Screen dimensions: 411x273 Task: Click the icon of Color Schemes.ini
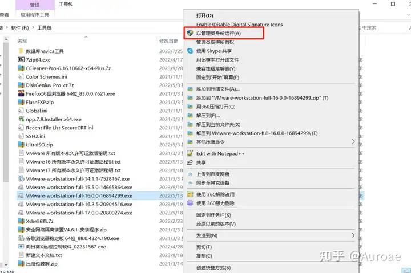[x=21, y=76]
